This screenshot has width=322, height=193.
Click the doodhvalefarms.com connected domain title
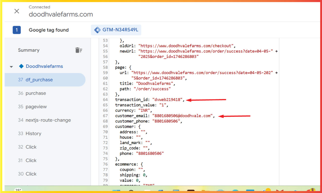[x=61, y=14]
